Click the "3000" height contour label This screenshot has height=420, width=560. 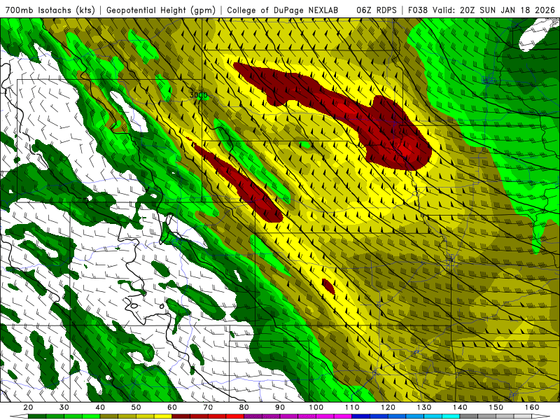pyautogui.click(x=198, y=95)
